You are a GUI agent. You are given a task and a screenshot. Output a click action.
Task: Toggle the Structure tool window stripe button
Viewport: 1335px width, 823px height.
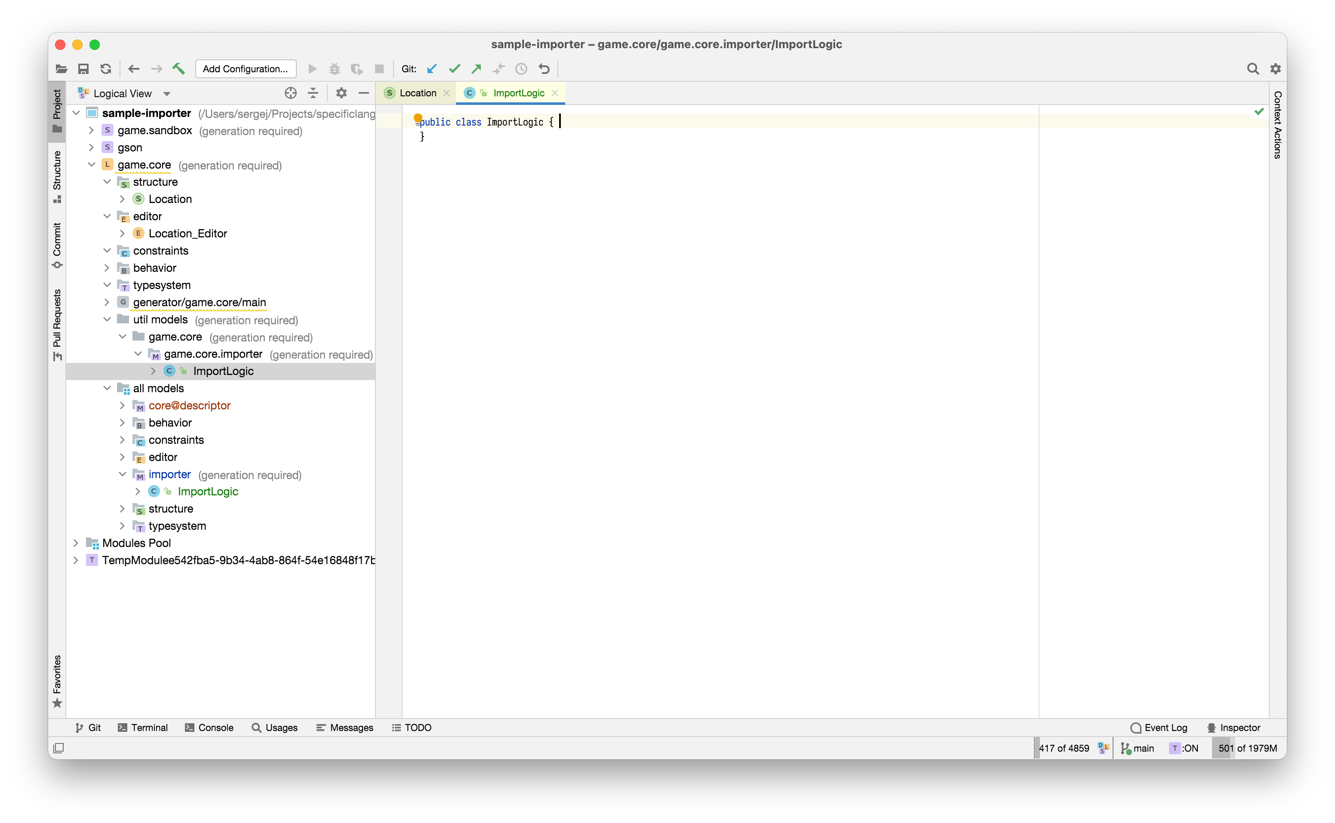tap(57, 177)
